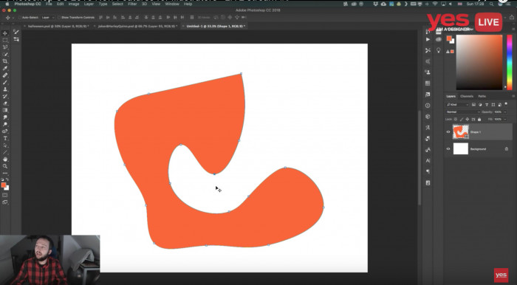Click the rainbow hue slider in Color panel
This screenshot has height=285, width=517.
[510, 62]
